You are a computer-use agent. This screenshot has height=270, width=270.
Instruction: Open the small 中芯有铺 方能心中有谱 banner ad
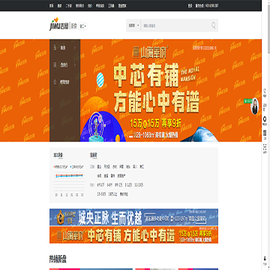point(133,235)
